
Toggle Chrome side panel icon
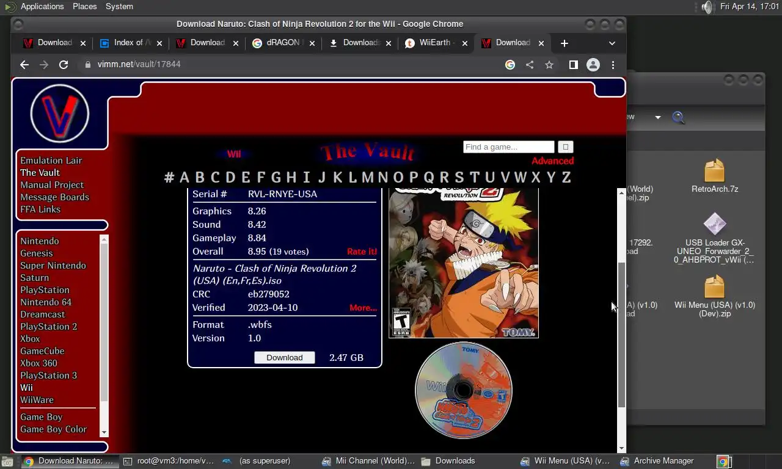pos(573,64)
